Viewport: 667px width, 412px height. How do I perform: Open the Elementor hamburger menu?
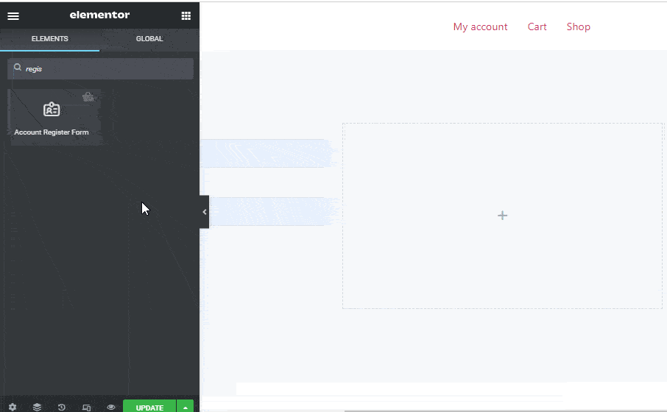pos(13,16)
